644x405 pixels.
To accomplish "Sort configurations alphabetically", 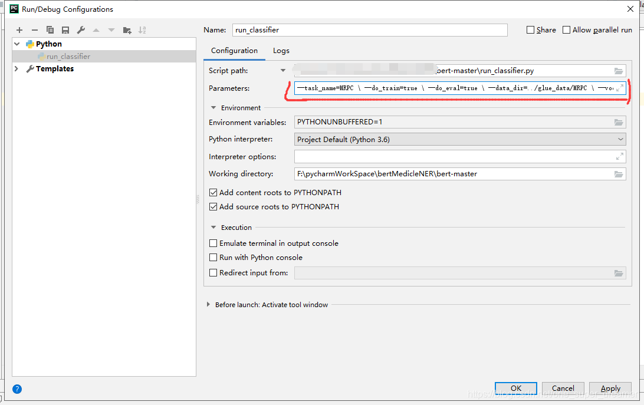I will 142,30.
